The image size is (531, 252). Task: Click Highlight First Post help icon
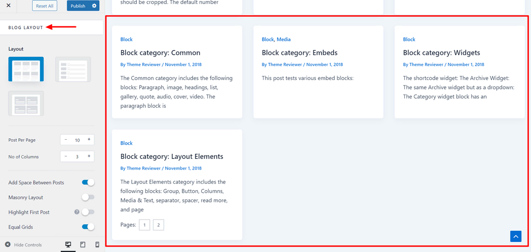click(x=77, y=212)
